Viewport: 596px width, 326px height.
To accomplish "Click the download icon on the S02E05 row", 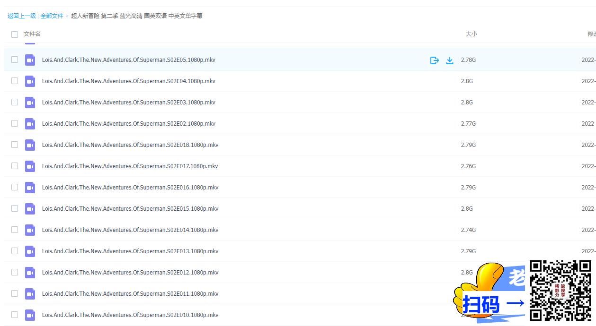I will [x=450, y=60].
